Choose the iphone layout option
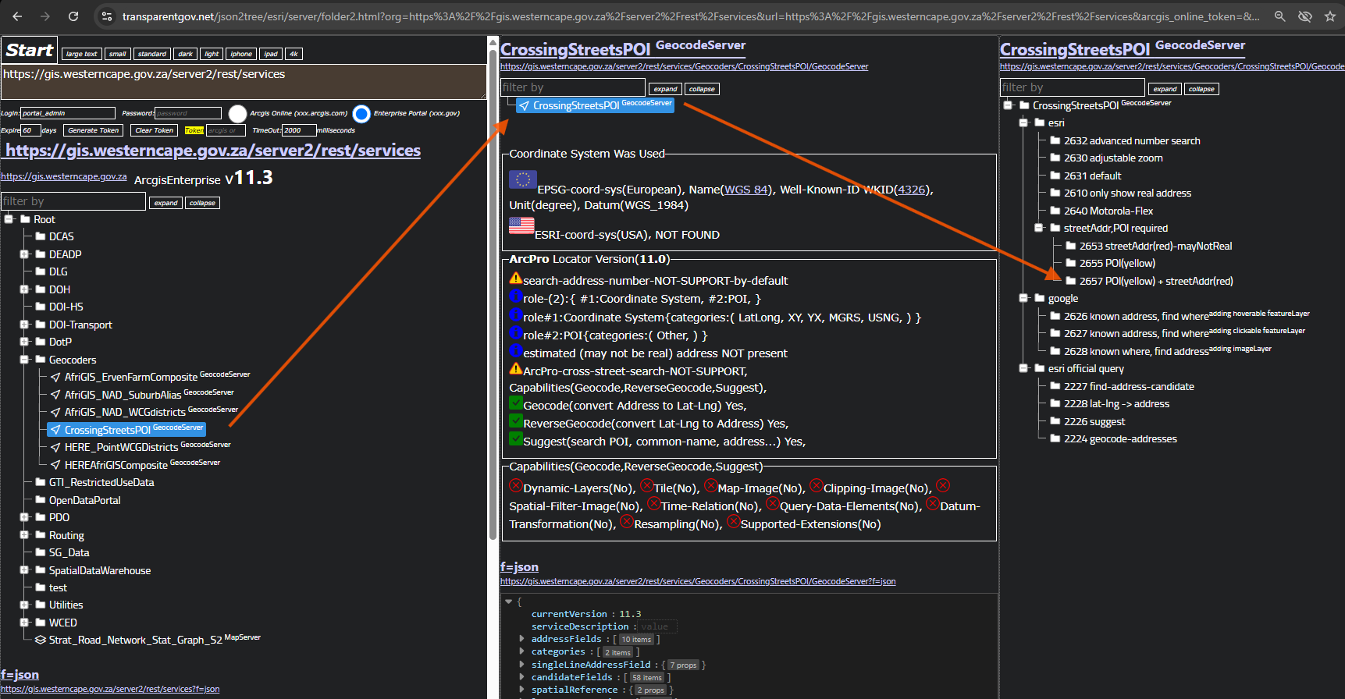This screenshot has height=699, width=1345. (x=241, y=54)
